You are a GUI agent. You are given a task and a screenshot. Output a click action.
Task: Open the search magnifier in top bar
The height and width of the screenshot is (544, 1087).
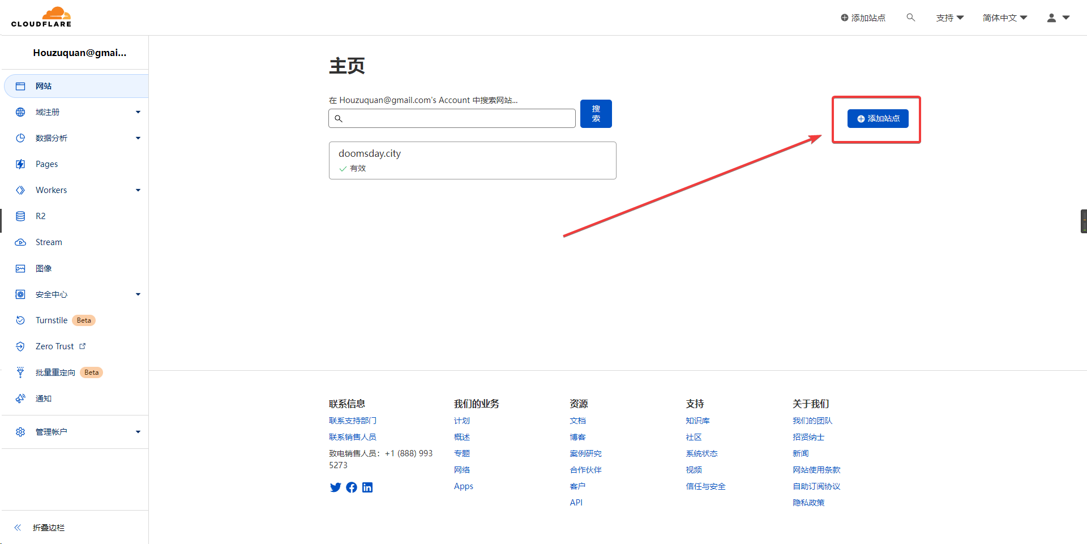910,18
